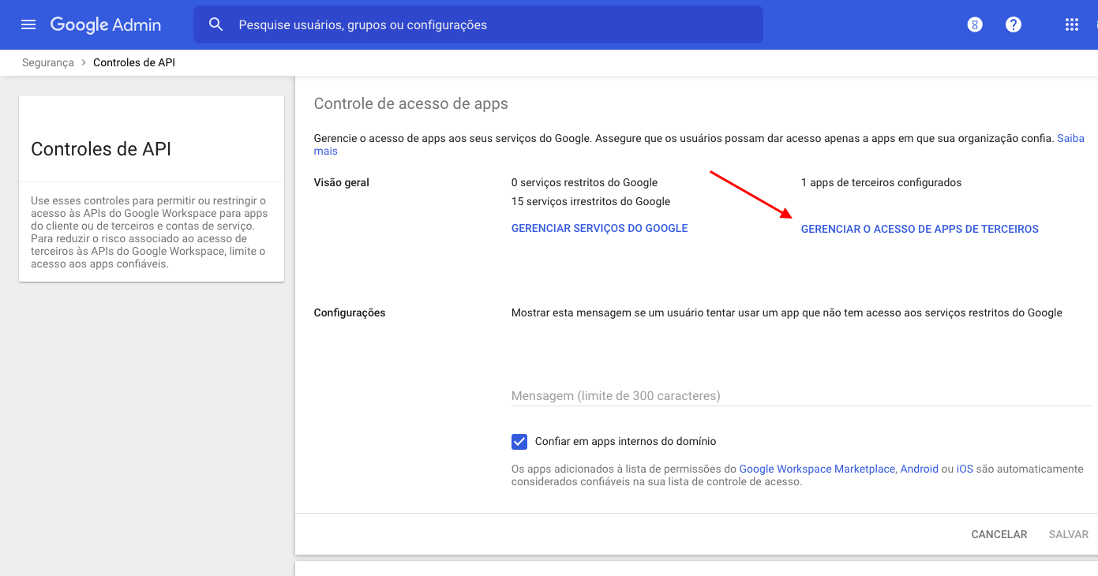
Task: Open the Google Workspace Marketplace link
Action: pos(816,469)
